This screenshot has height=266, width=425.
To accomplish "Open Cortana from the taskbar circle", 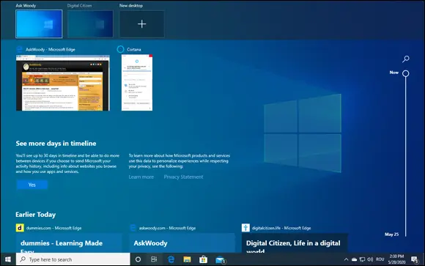I will (138, 259).
